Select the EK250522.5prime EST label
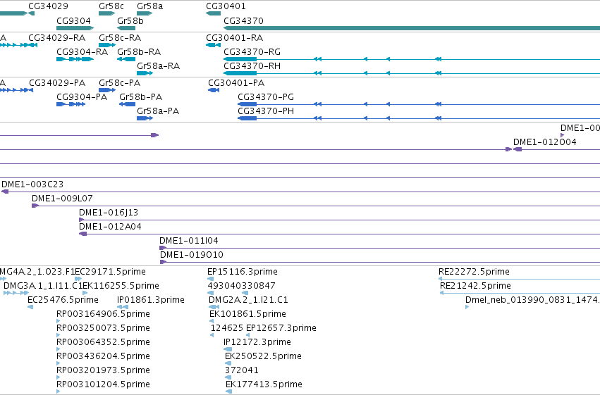 (263, 357)
